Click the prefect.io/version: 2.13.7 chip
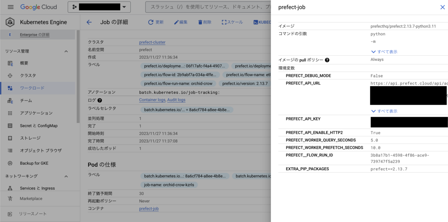This screenshot has height=222, width=448. tap(245, 83)
